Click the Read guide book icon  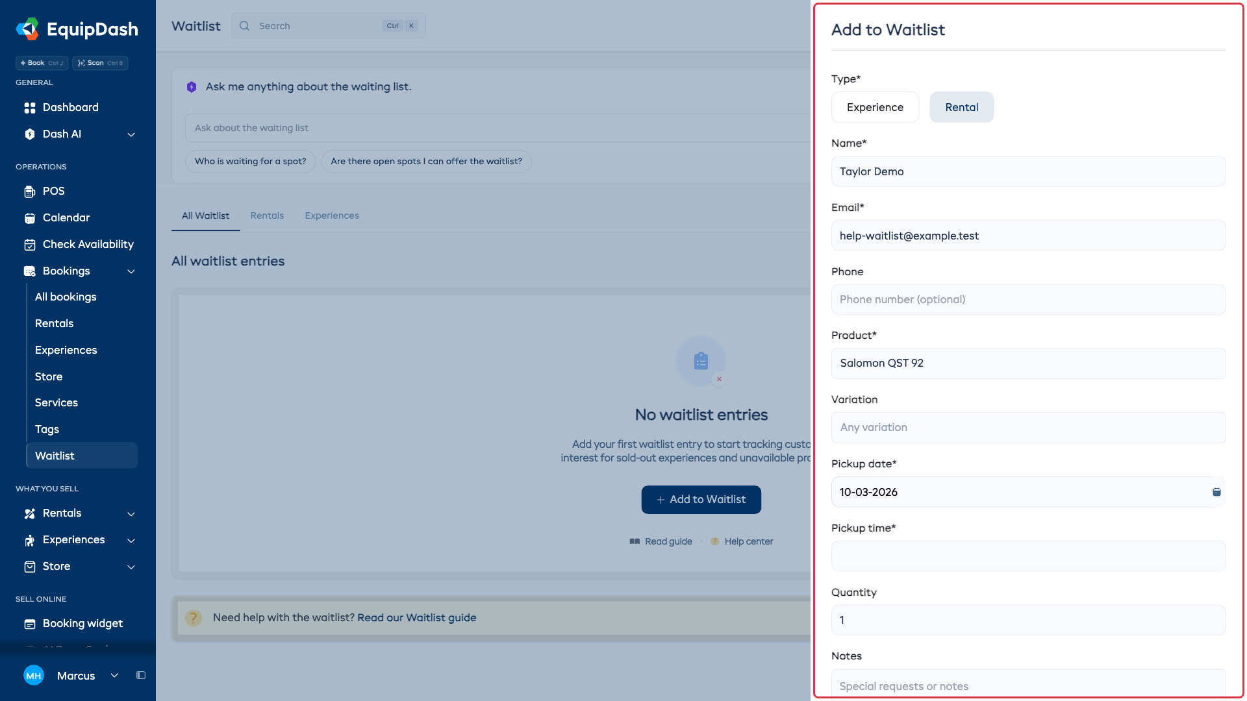635,541
